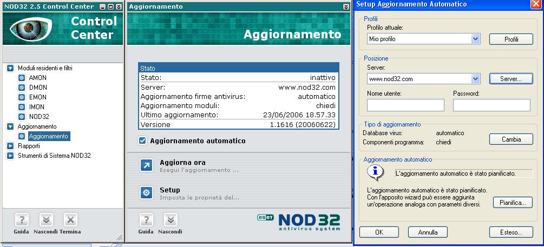
Task: Click the info icon in Aggiornamento automatico group
Action: click(x=375, y=172)
